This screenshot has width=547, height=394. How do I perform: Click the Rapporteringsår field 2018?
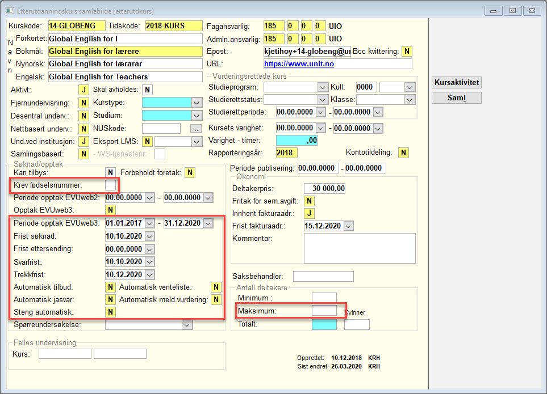coord(287,153)
